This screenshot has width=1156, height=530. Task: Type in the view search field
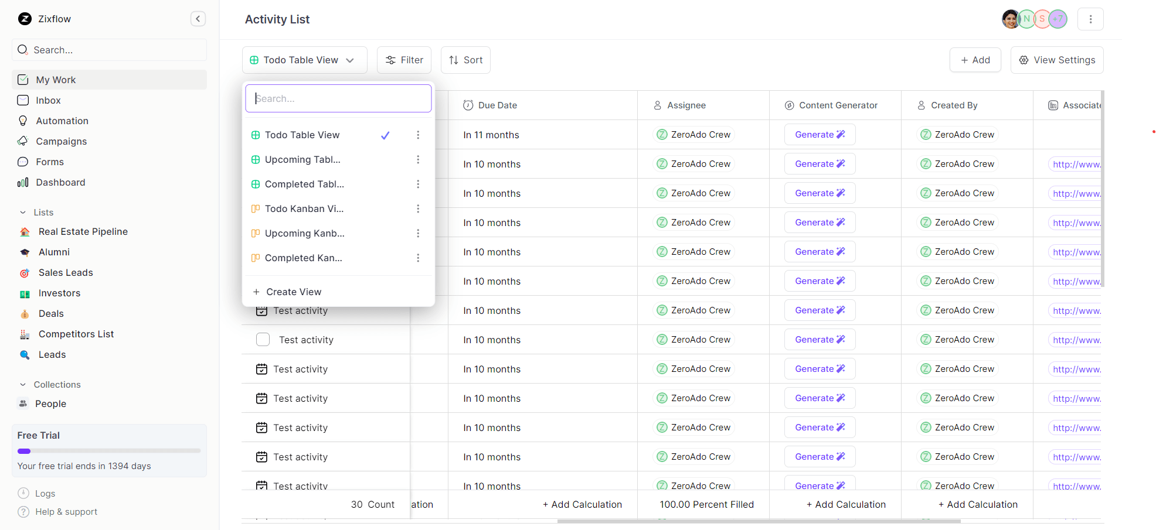[x=338, y=98]
